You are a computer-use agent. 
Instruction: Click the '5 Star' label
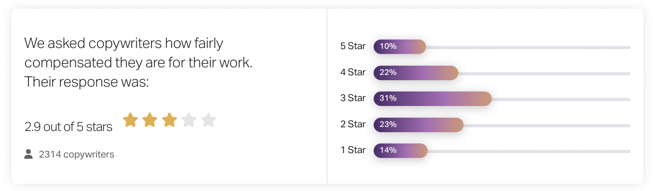(353, 46)
